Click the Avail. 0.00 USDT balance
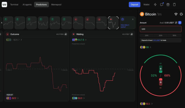185x108 pixels. pos(167,23)
